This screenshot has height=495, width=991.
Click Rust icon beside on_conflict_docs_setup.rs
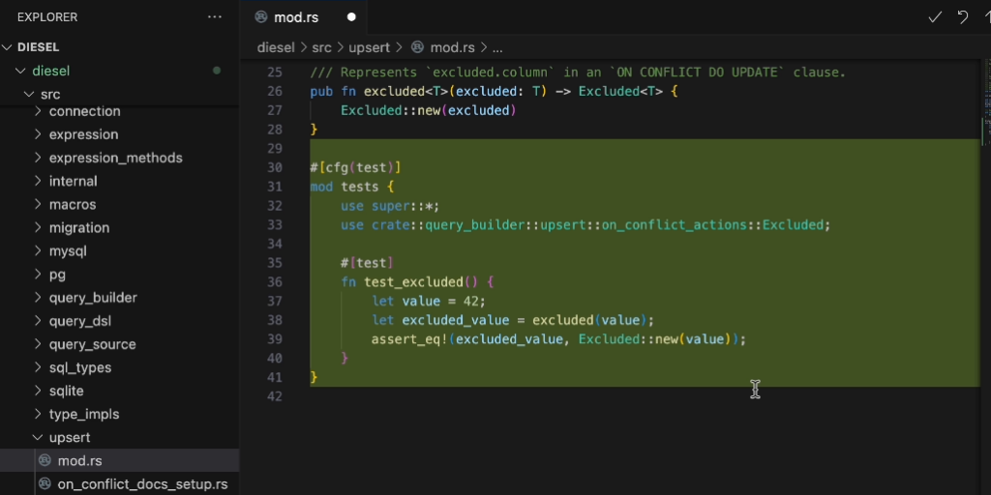pos(45,483)
